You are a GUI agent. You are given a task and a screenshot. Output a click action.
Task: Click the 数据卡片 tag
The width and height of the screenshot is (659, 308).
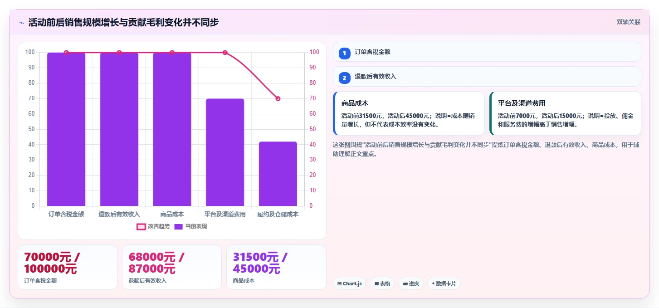click(x=444, y=284)
